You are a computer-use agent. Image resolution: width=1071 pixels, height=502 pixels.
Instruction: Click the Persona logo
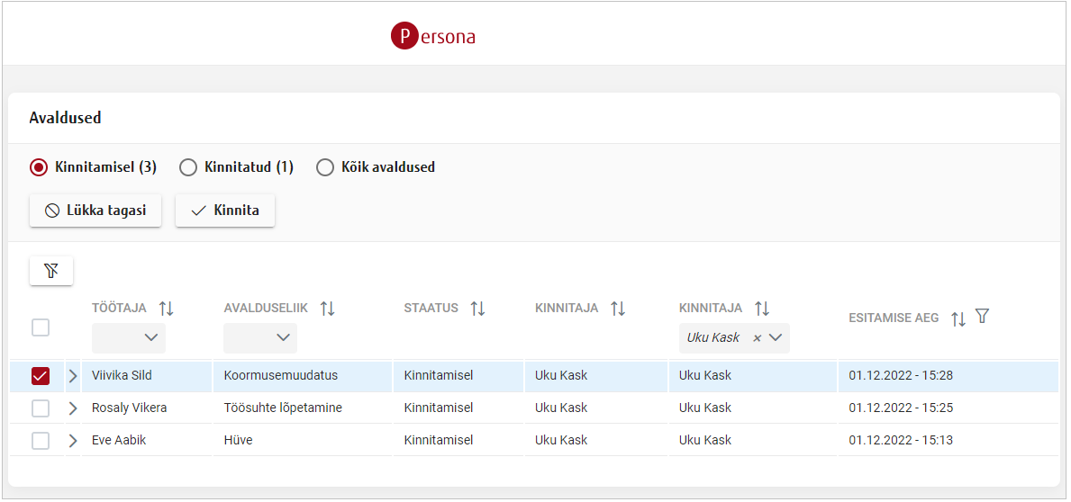pos(433,36)
